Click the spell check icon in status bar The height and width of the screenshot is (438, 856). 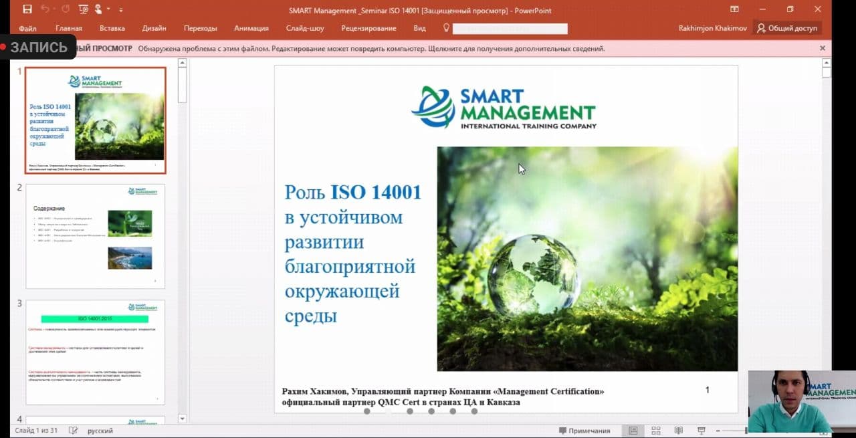(73, 431)
